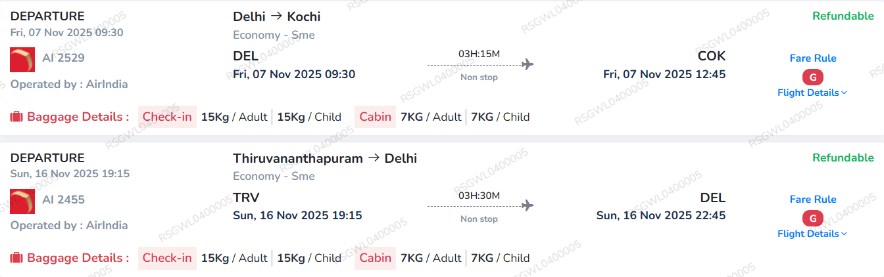
Task: Select the Cabin baggage tag for Kochi flight
Action: (x=375, y=117)
